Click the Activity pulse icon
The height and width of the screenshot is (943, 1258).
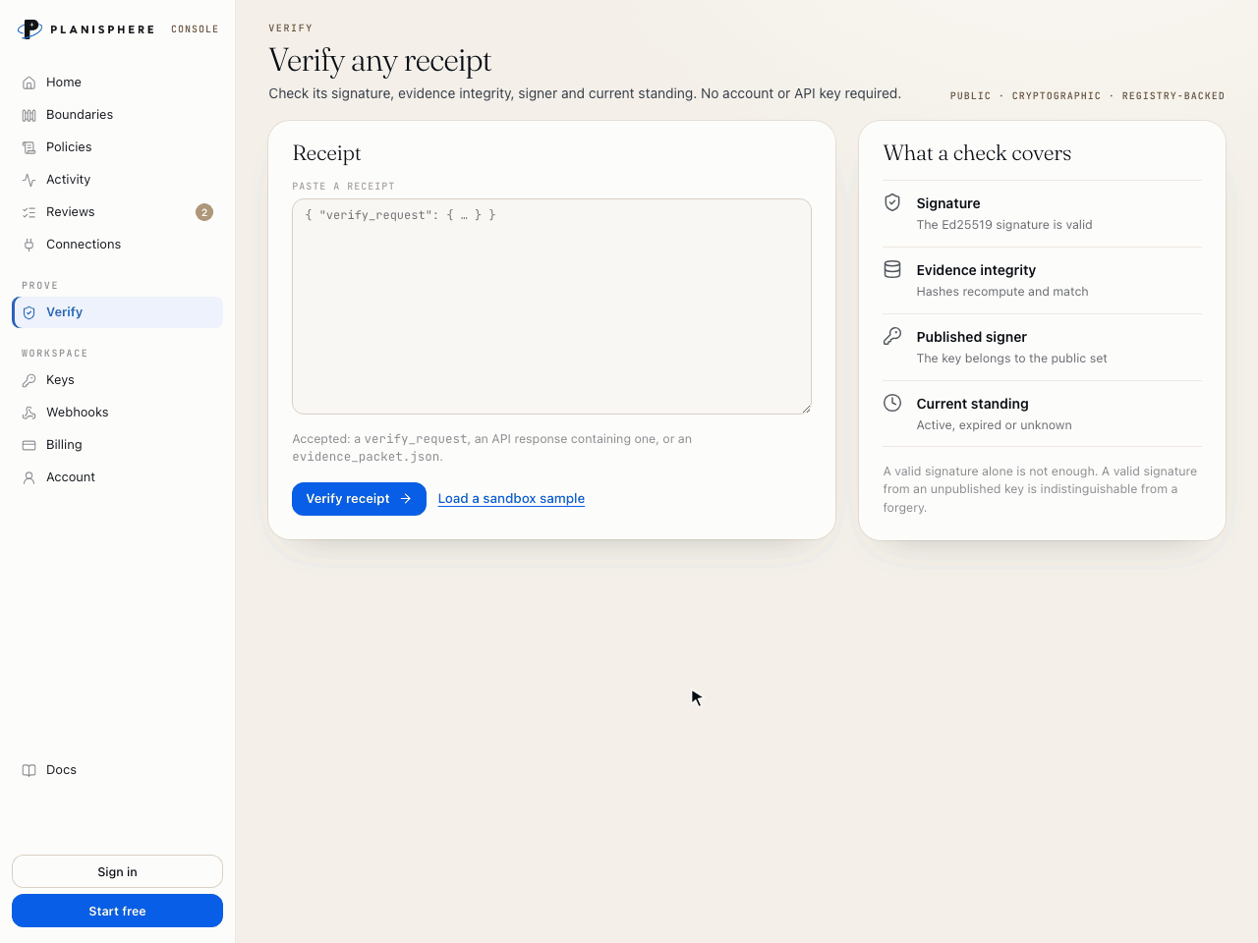click(29, 180)
